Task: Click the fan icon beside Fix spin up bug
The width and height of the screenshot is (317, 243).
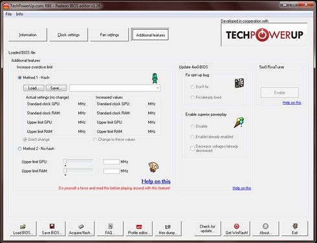Action: click(239, 83)
